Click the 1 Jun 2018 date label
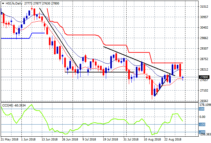The width and height of the screenshot is (211, 143). [x=28, y=140]
